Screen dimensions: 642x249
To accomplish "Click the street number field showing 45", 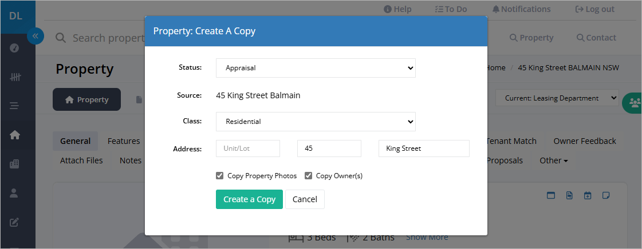I will click(x=329, y=148).
